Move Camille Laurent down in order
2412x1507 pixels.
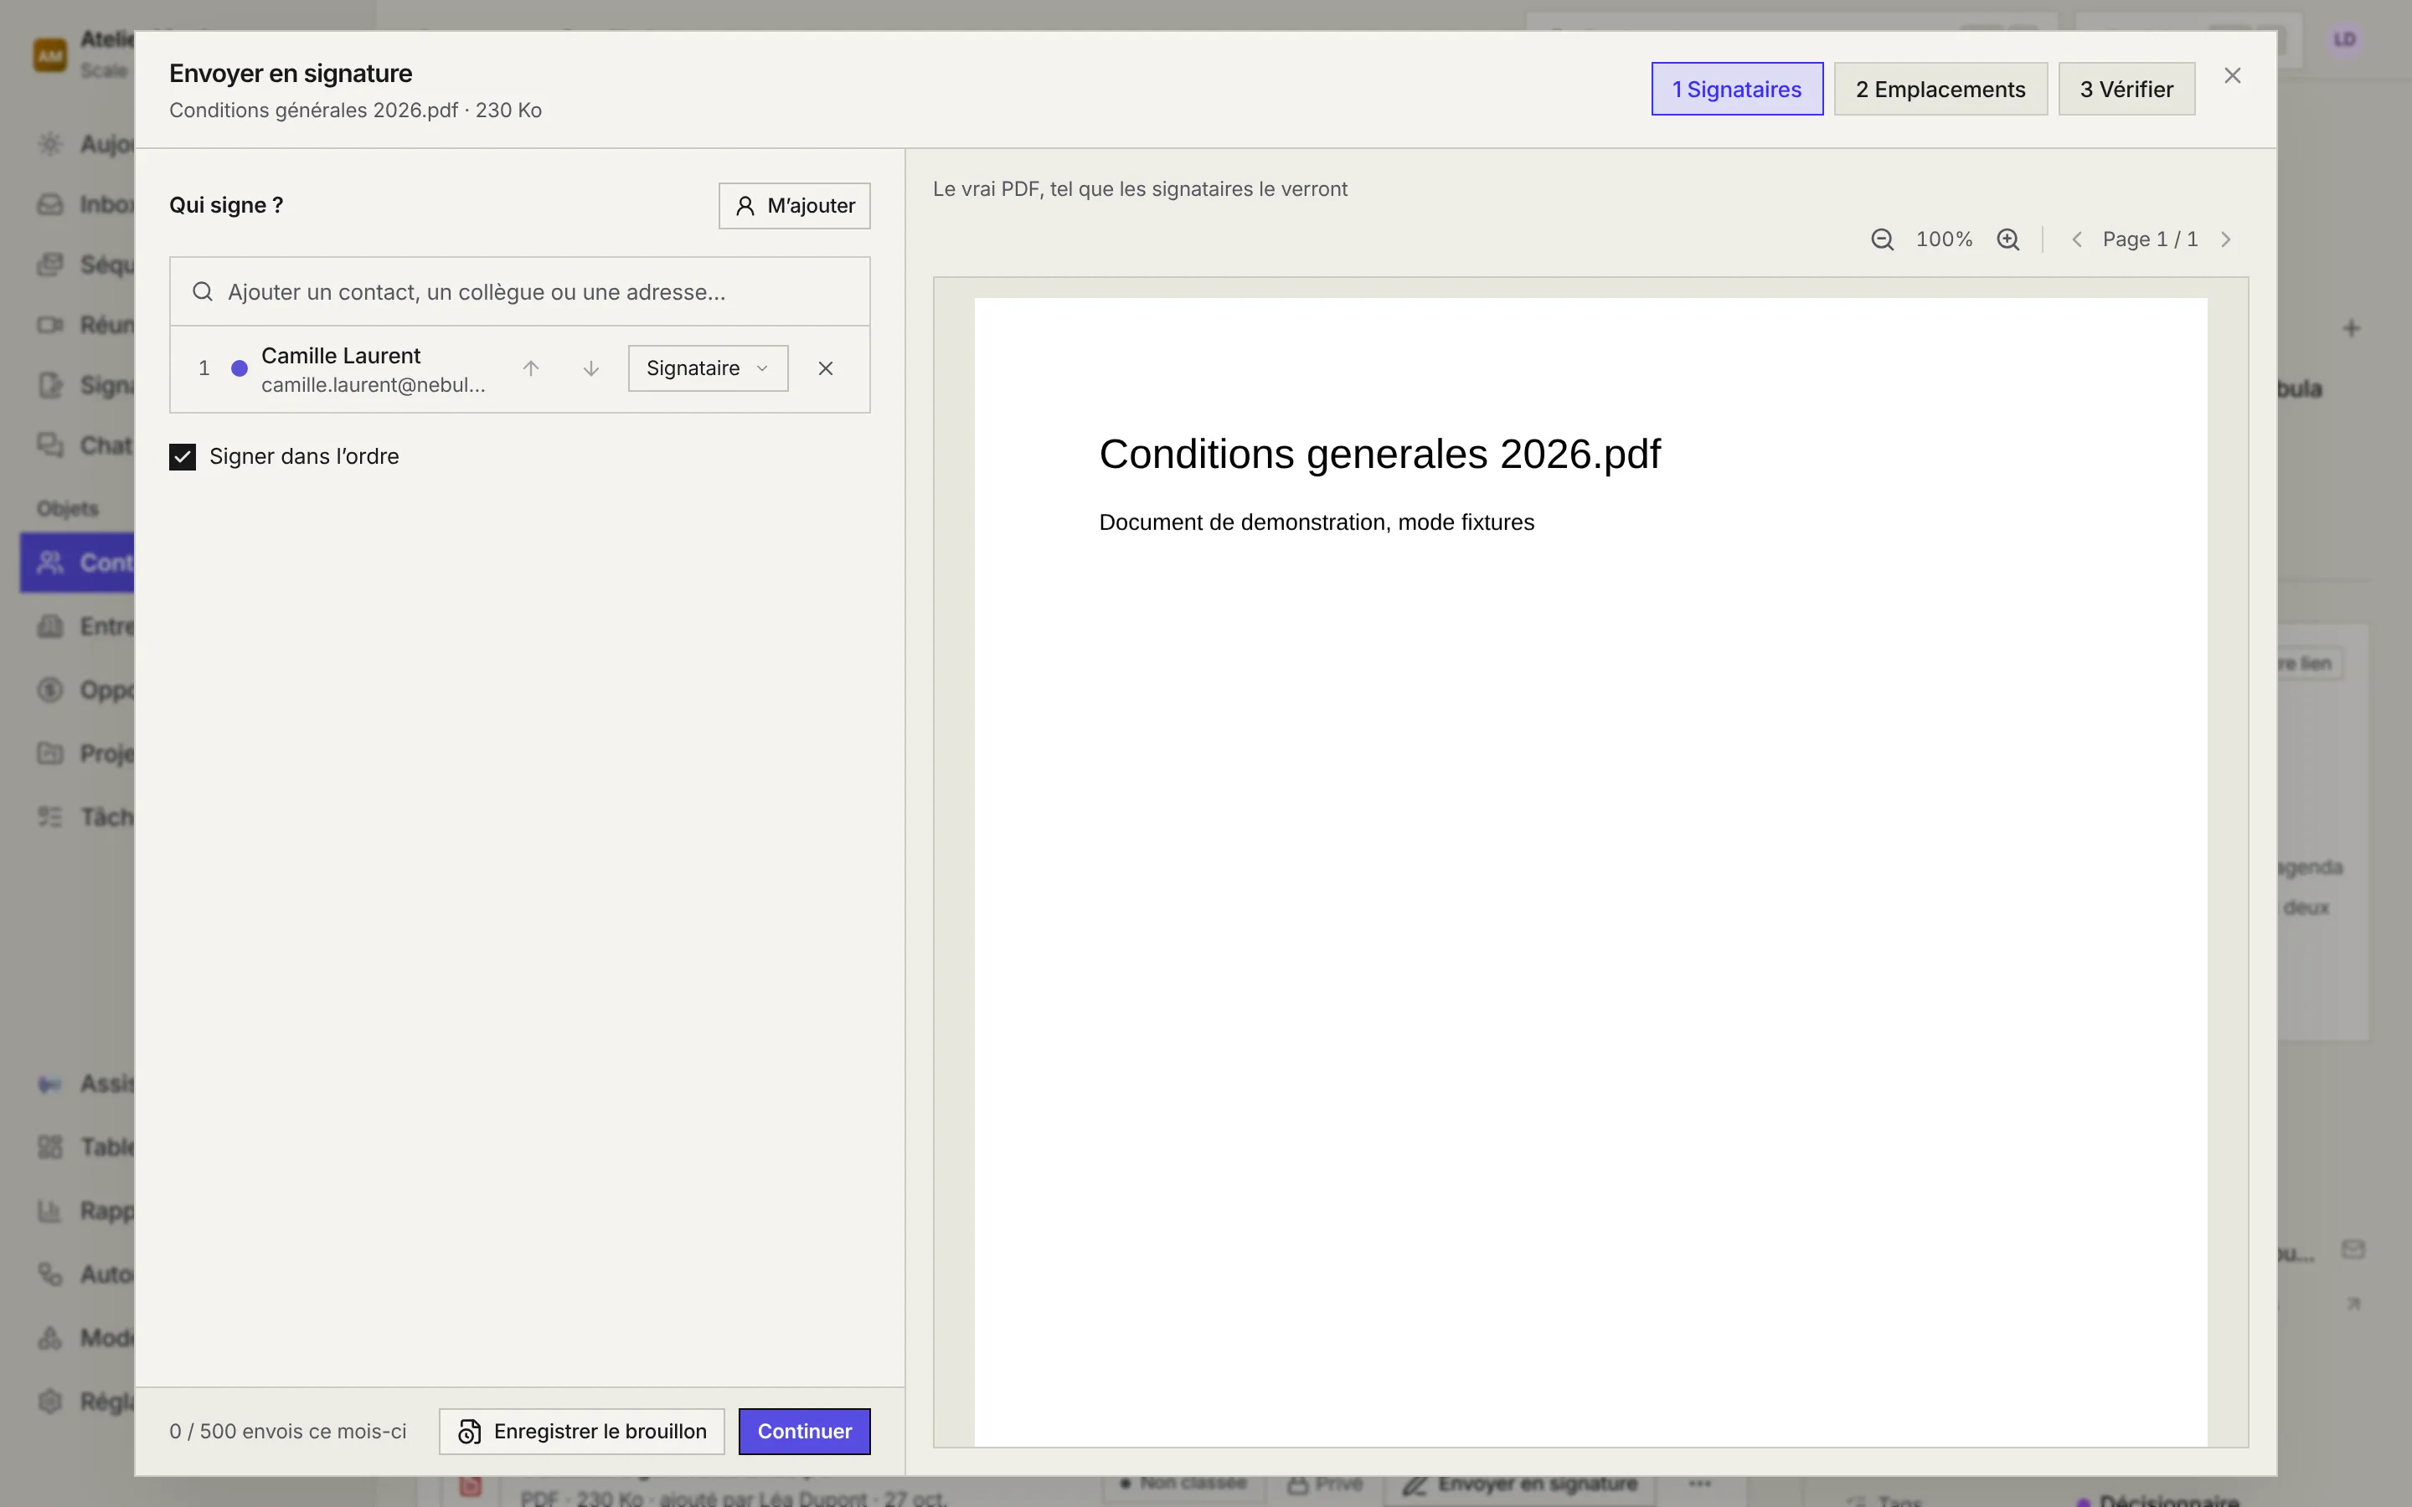tap(591, 368)
